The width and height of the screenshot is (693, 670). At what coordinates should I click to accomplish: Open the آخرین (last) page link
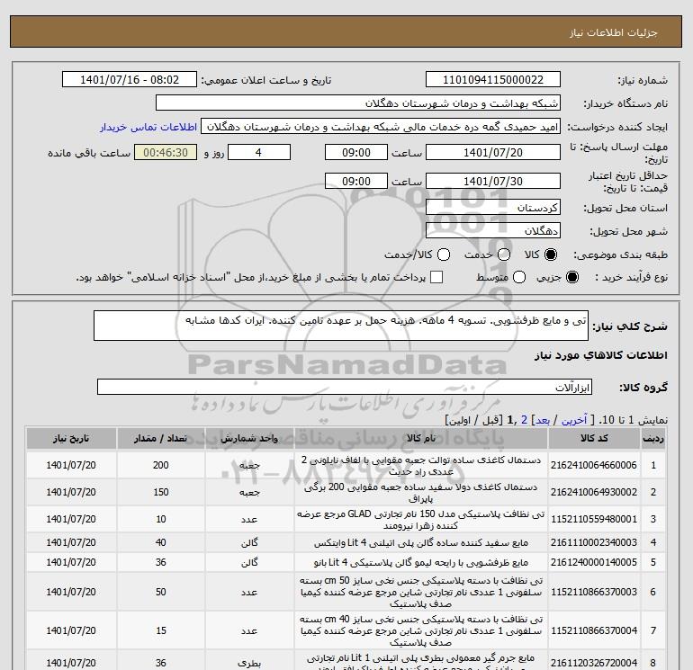tap(573, 420)
